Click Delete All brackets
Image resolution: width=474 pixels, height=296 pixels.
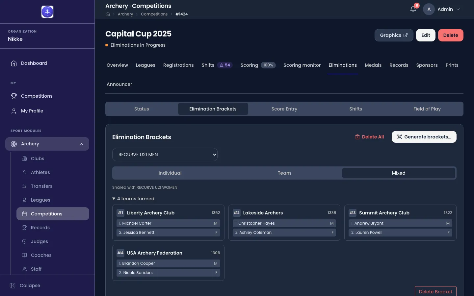pos(369,137)
